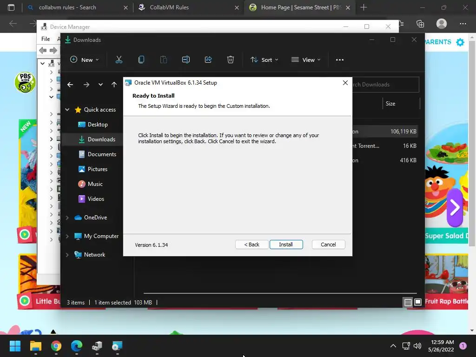Switch to large thumbnails view icon
The width and height of the screenshot is (476, 357).
click(x=418, y=302)
